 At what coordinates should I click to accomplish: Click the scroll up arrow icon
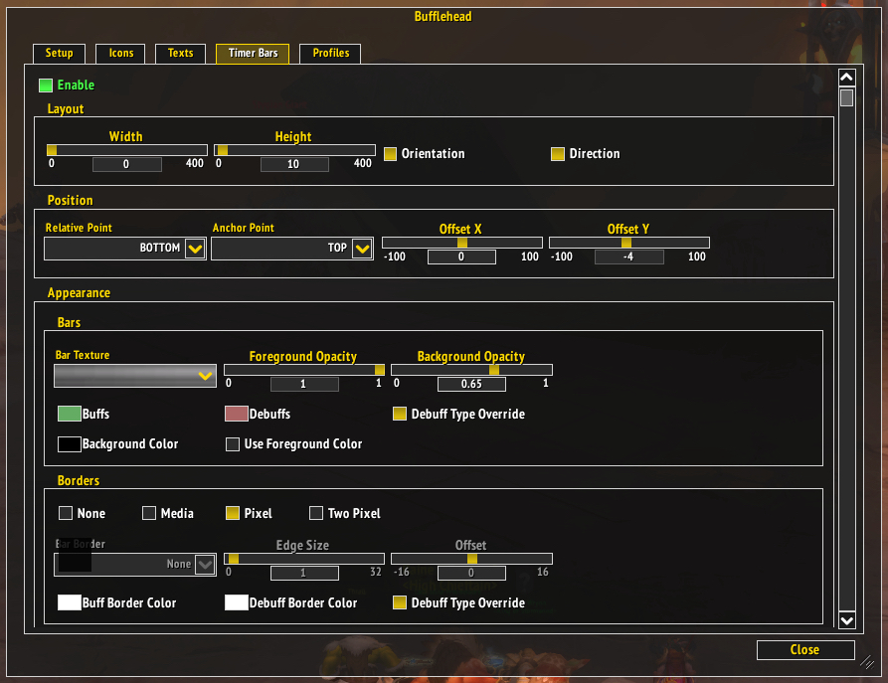846,78
